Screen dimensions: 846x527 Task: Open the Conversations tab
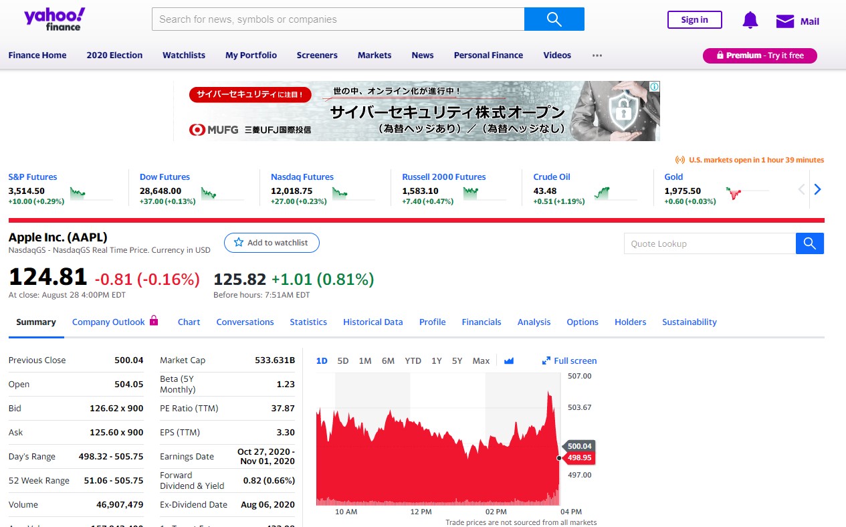[x=245, y=322]
